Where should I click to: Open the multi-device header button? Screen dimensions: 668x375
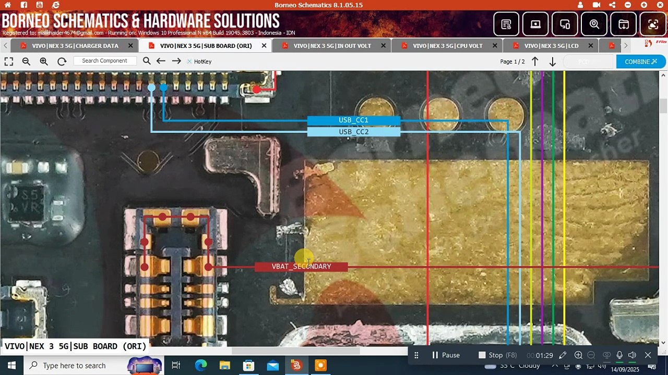[x=565, y=24]
